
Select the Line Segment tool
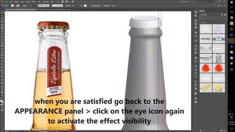2,34
